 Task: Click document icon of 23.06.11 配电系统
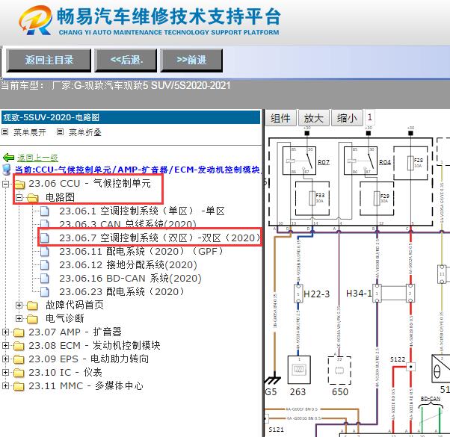45,252
